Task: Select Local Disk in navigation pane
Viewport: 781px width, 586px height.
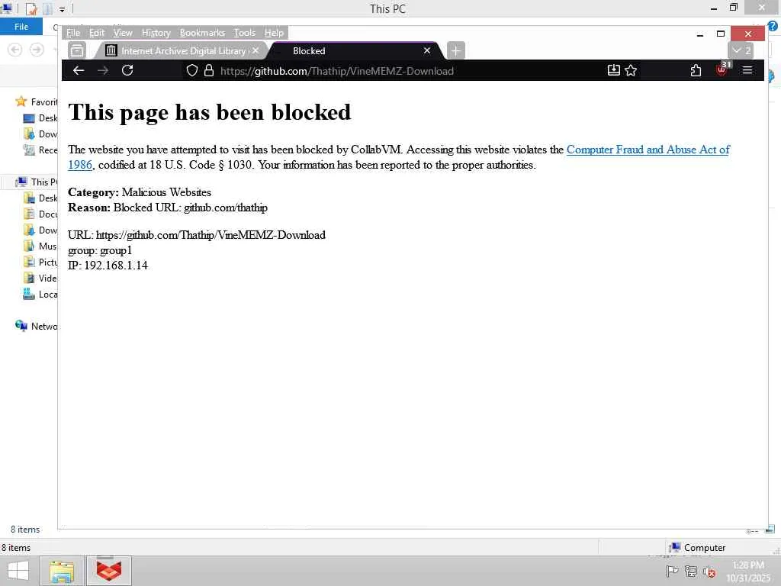Action: pyautogui.click(x=41, y=295)
